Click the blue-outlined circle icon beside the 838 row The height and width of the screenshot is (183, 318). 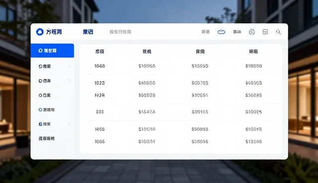tap(40, 110)
